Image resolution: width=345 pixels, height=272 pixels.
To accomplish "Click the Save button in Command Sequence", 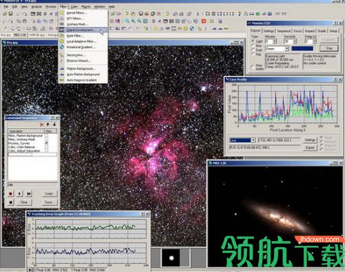I will tap(49, 202).
